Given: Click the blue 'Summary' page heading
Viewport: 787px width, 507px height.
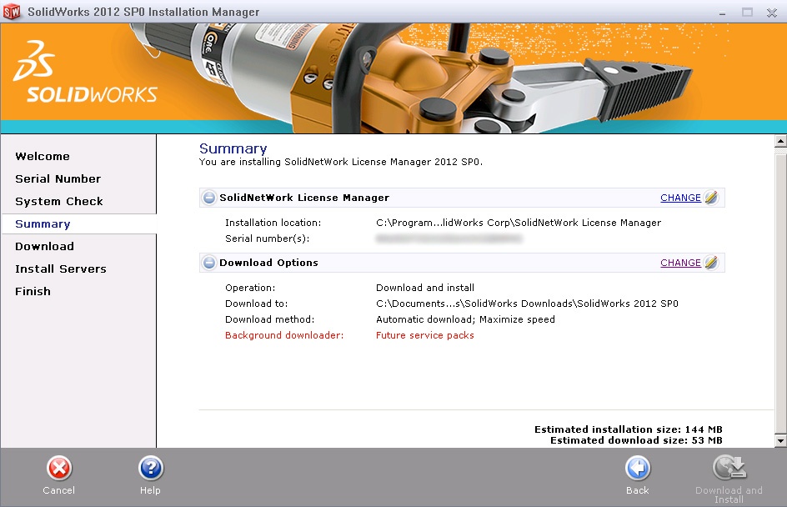Looking at the screenshot, I should point(233,148).
